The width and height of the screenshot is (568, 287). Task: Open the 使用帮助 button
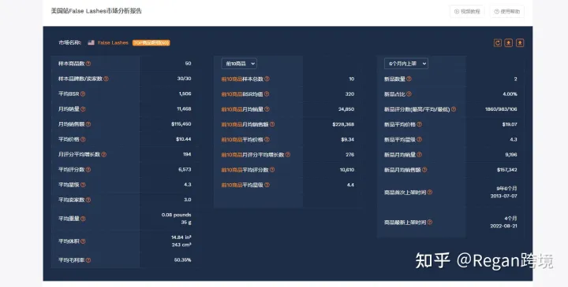[507, 12]
